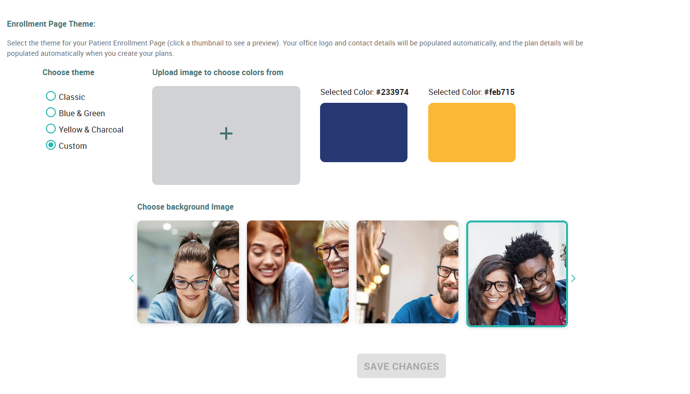Click the Blue & Green label text
This screenshot has width=690, height=394.
click(x=82, y=113)
